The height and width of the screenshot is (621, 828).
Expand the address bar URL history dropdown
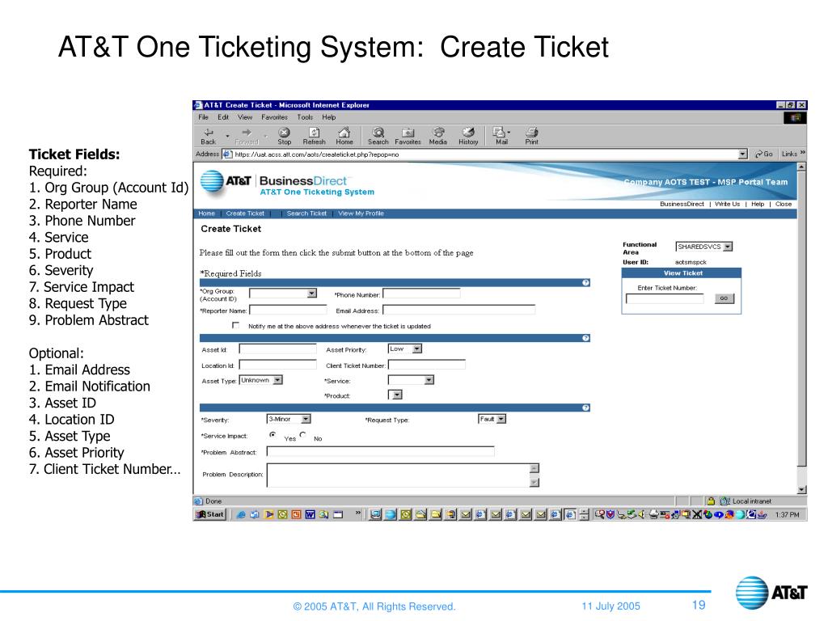[x=743, y=154]
